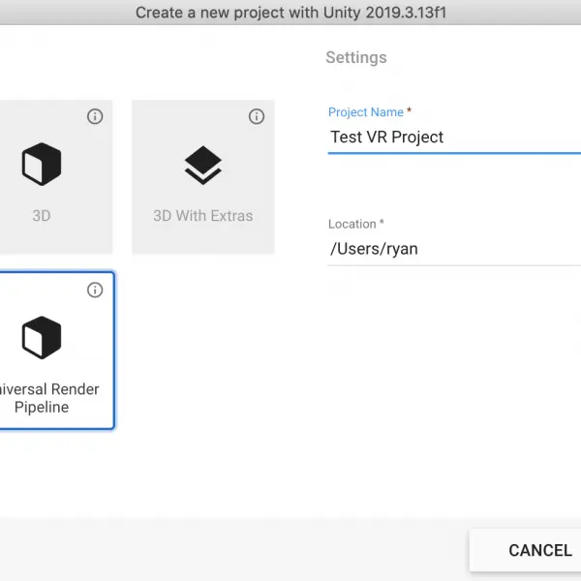Click the blue "Project Name" field label
This screenshot has height=581, width=581.
tap(366, 112)
